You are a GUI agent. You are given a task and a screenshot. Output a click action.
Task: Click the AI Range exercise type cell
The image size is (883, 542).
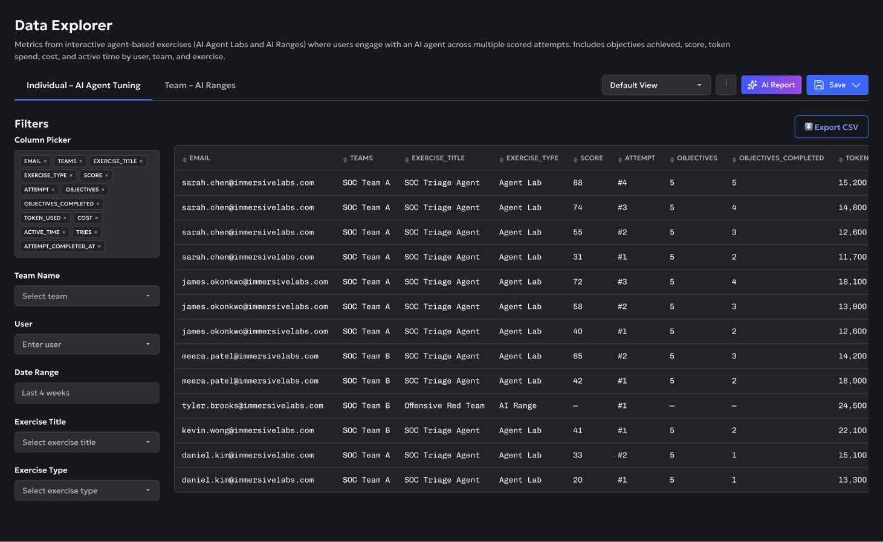point(518,406)
